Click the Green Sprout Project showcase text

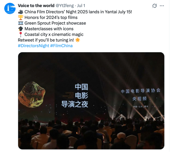point(55,23)
